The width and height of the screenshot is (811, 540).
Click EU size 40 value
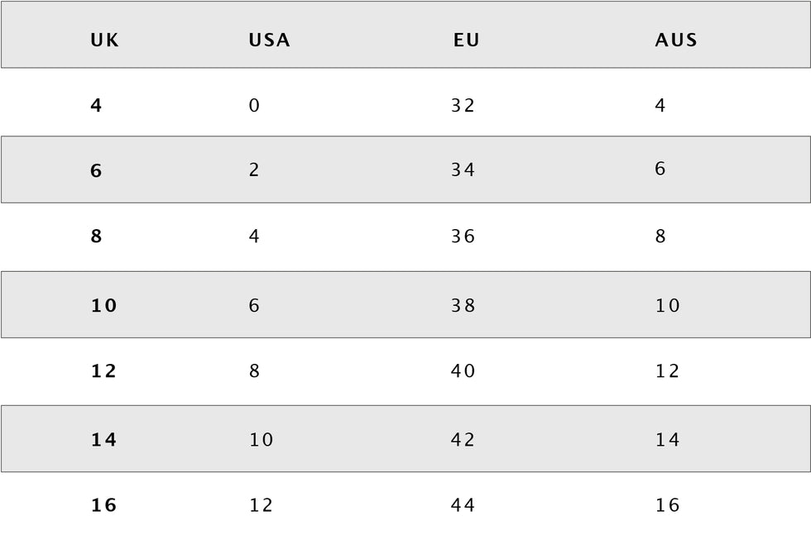click(x=463, y=371)
